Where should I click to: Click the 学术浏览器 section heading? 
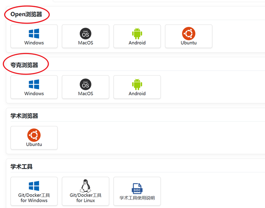pos(25,116)
